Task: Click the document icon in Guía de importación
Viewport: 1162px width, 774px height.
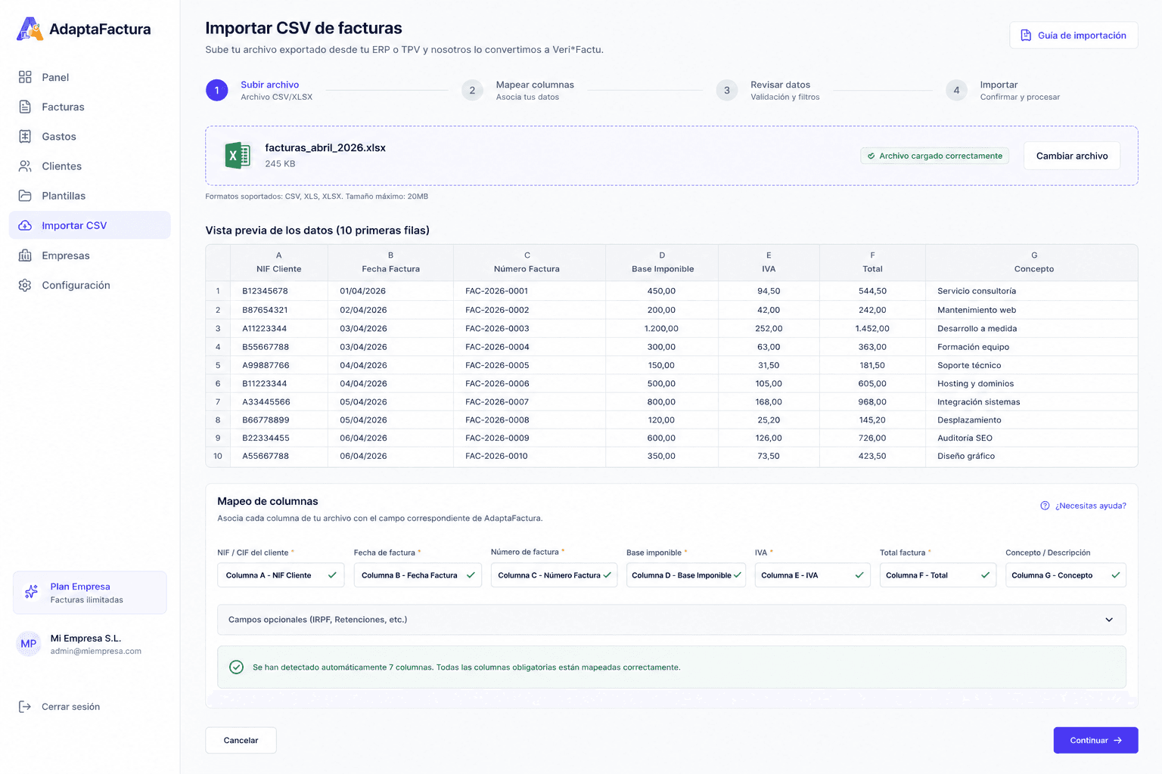Action: point(1026,36)
